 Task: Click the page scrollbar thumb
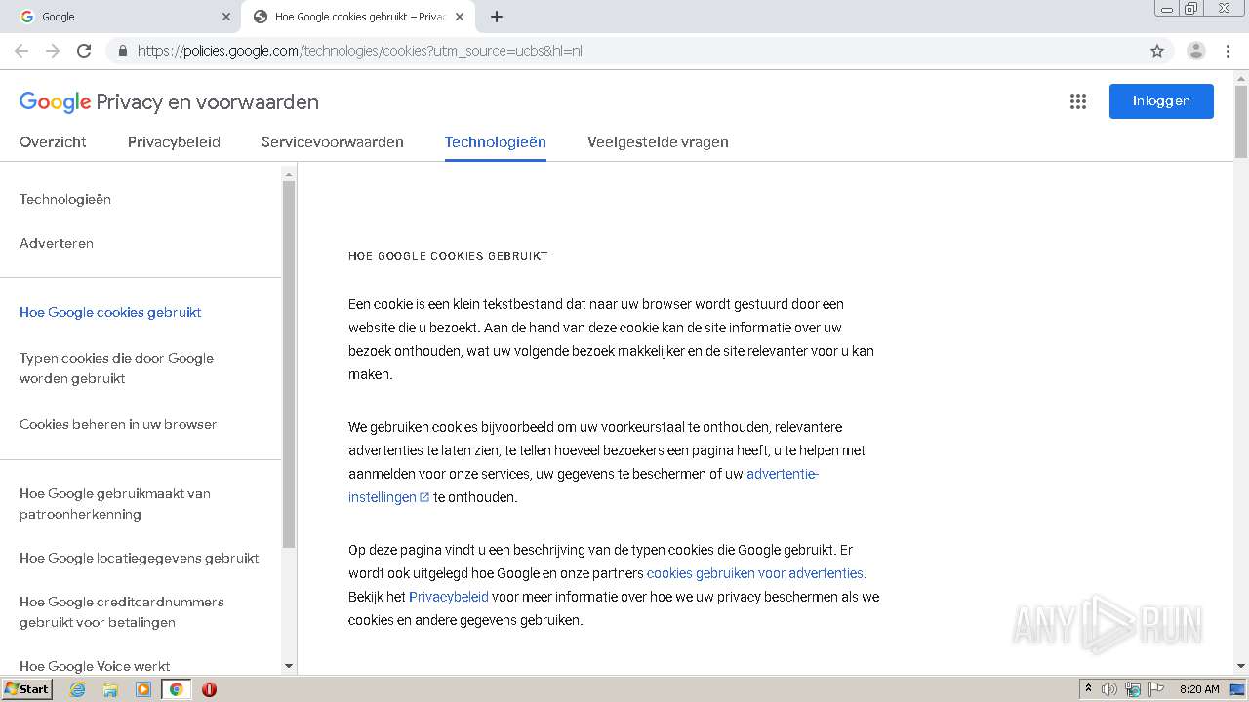point(1241,122)
